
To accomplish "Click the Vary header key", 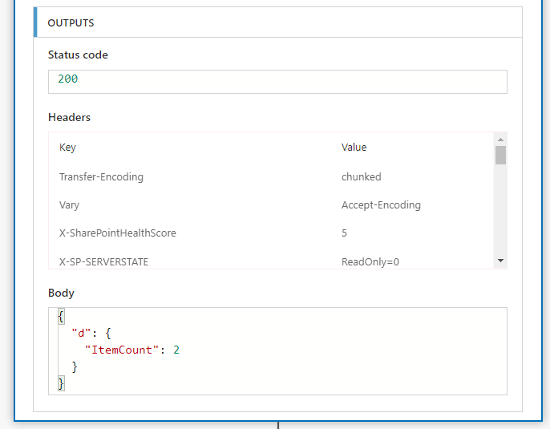I will (x=69, y=204).
